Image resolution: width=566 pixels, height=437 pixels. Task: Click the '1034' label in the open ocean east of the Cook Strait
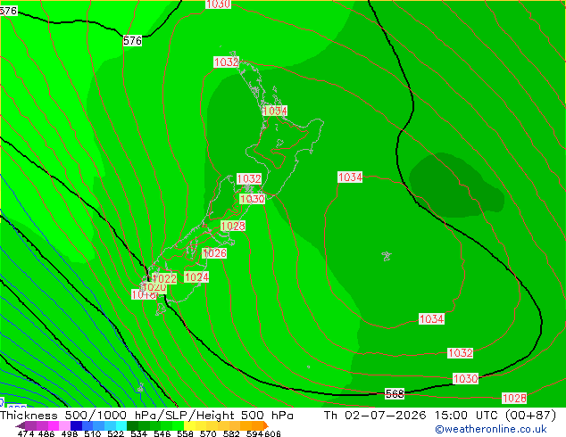[x=350, y=177]
